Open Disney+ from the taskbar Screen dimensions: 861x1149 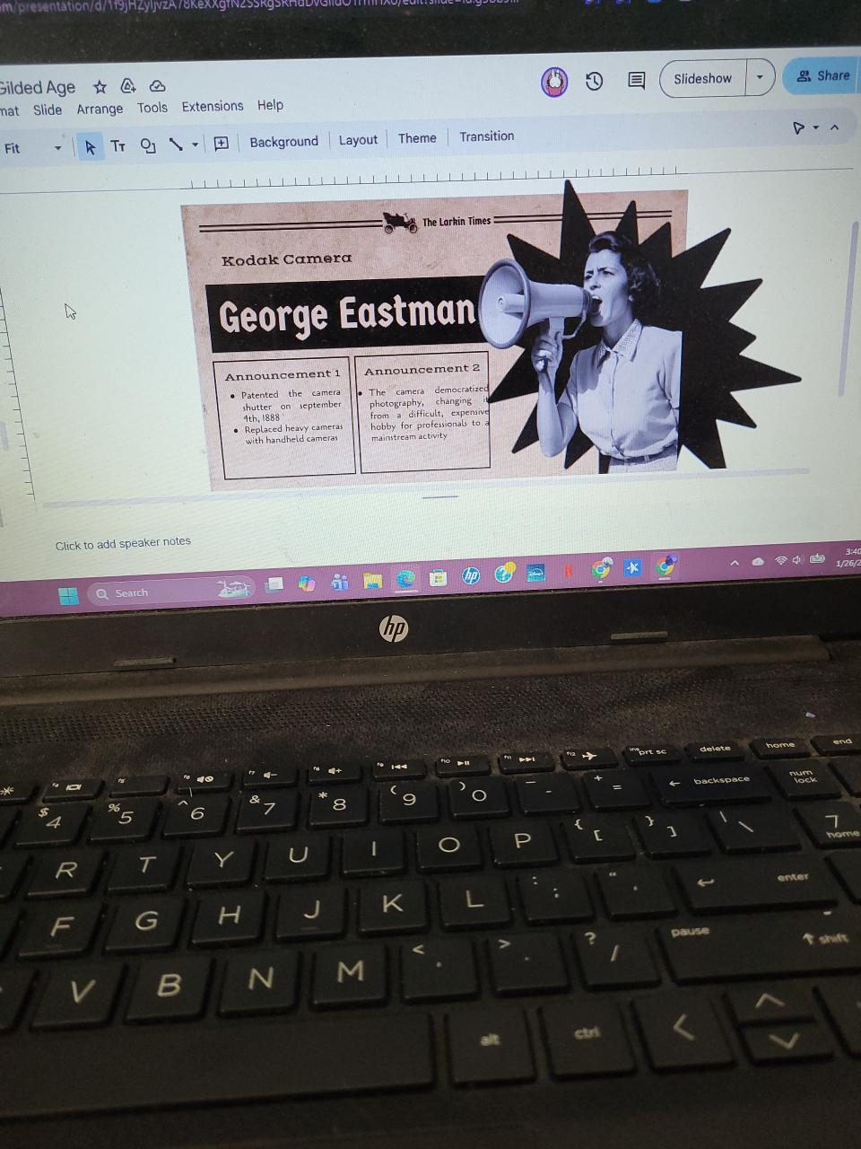[x=536, y=573]
